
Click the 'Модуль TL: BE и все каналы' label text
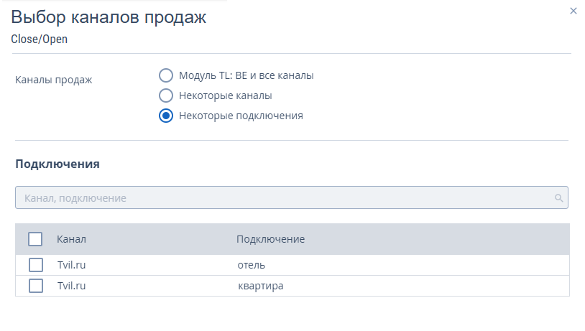pos(246,75)
